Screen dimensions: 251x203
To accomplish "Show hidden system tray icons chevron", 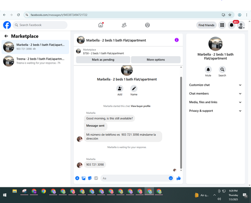I will pyautogui.click(x=214, y=195).
